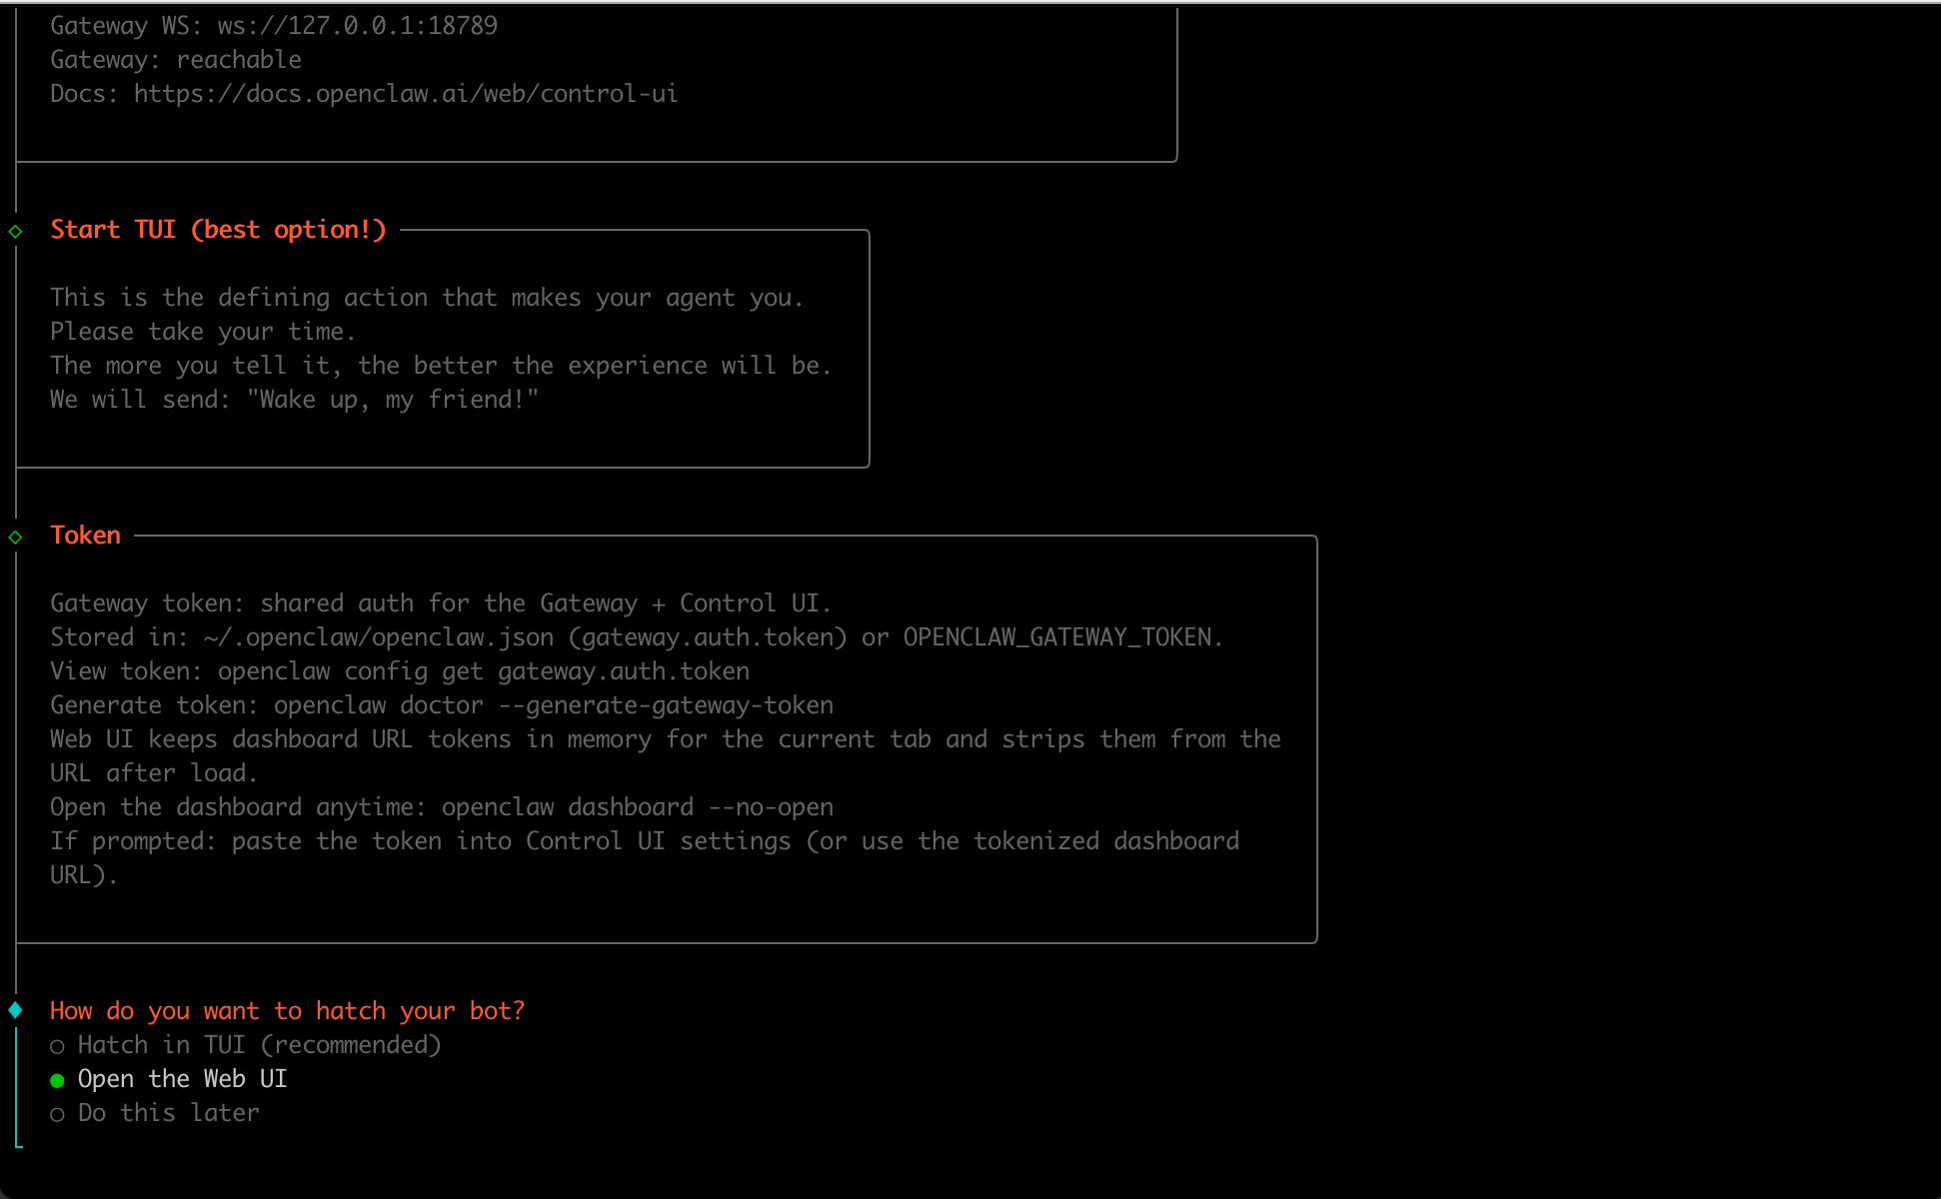Click the "Start TUI (best option!)" heading

(x=218, y=230)
